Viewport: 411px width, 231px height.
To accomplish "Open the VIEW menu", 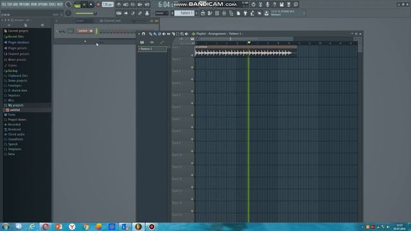I will tap(34, 4).
